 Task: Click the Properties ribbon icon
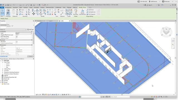coord(8,14)
